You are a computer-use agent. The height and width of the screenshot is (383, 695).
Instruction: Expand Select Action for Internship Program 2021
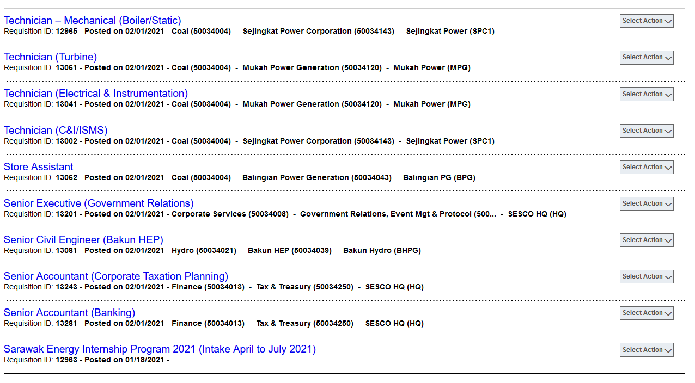647,350
